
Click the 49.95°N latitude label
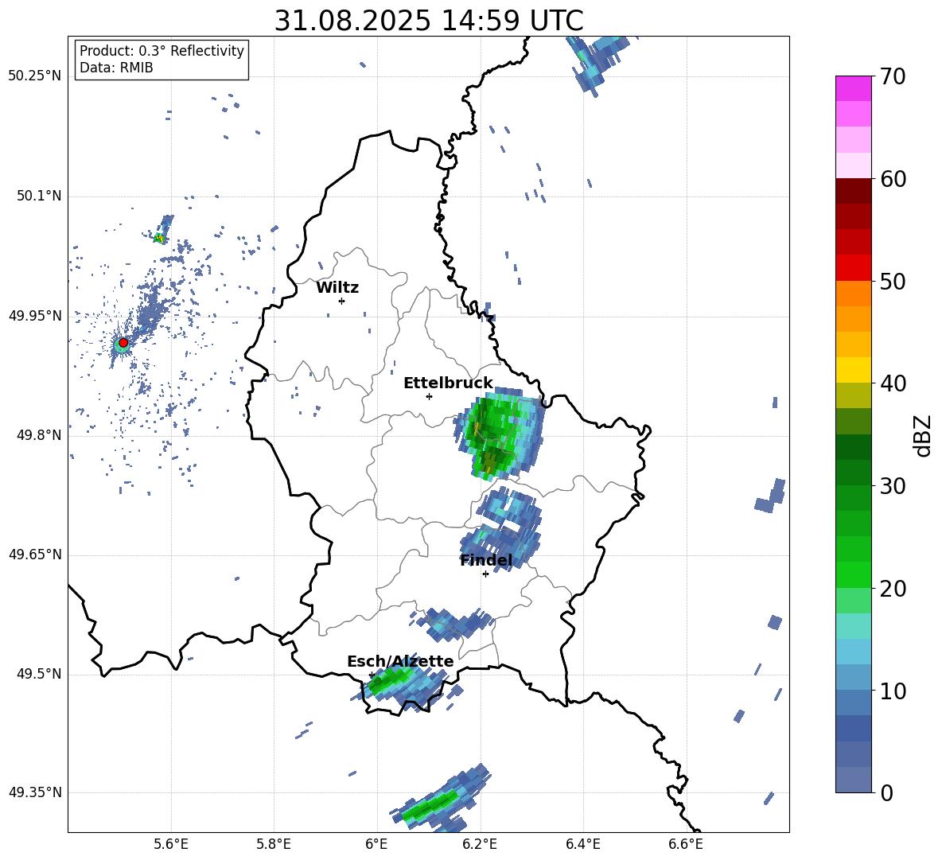point(35,316)
